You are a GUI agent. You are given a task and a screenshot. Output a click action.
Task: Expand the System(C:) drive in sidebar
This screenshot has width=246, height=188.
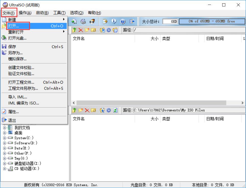5,138
